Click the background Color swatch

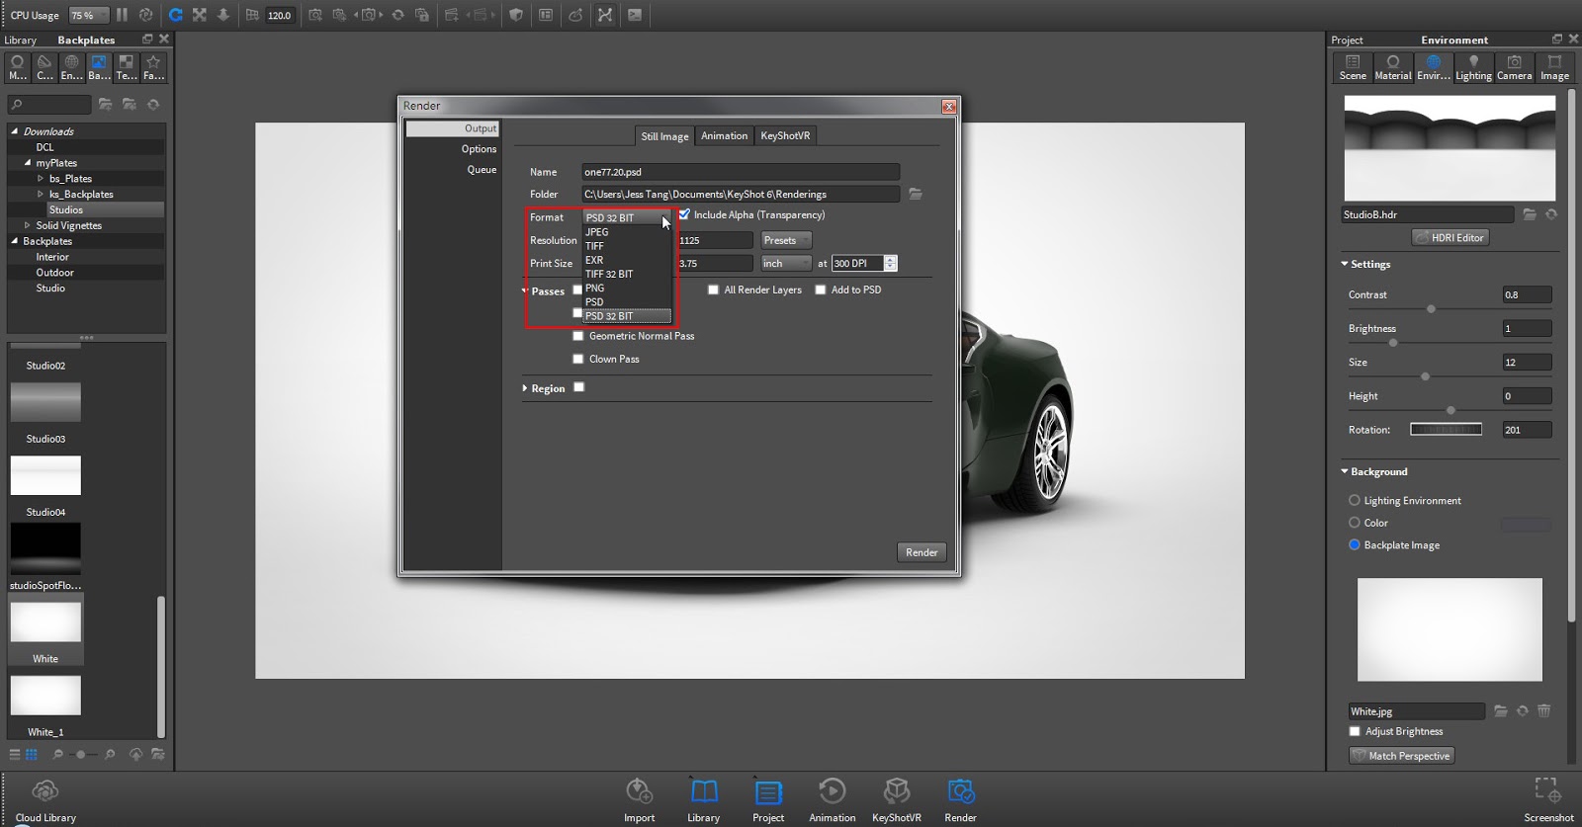pos(1526,524)
